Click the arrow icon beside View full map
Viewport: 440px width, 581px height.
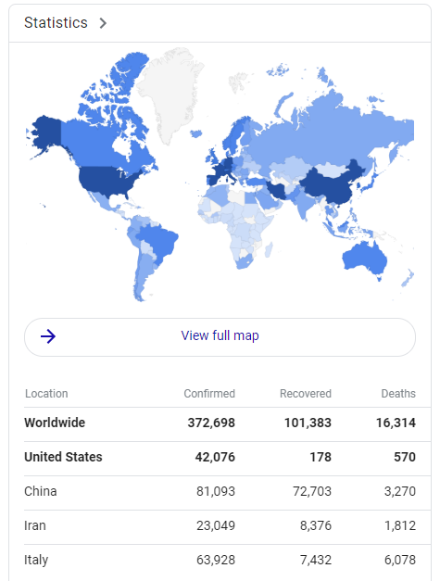click(x=48, y=336)
